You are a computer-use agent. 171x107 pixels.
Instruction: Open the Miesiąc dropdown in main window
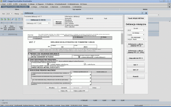22,14
